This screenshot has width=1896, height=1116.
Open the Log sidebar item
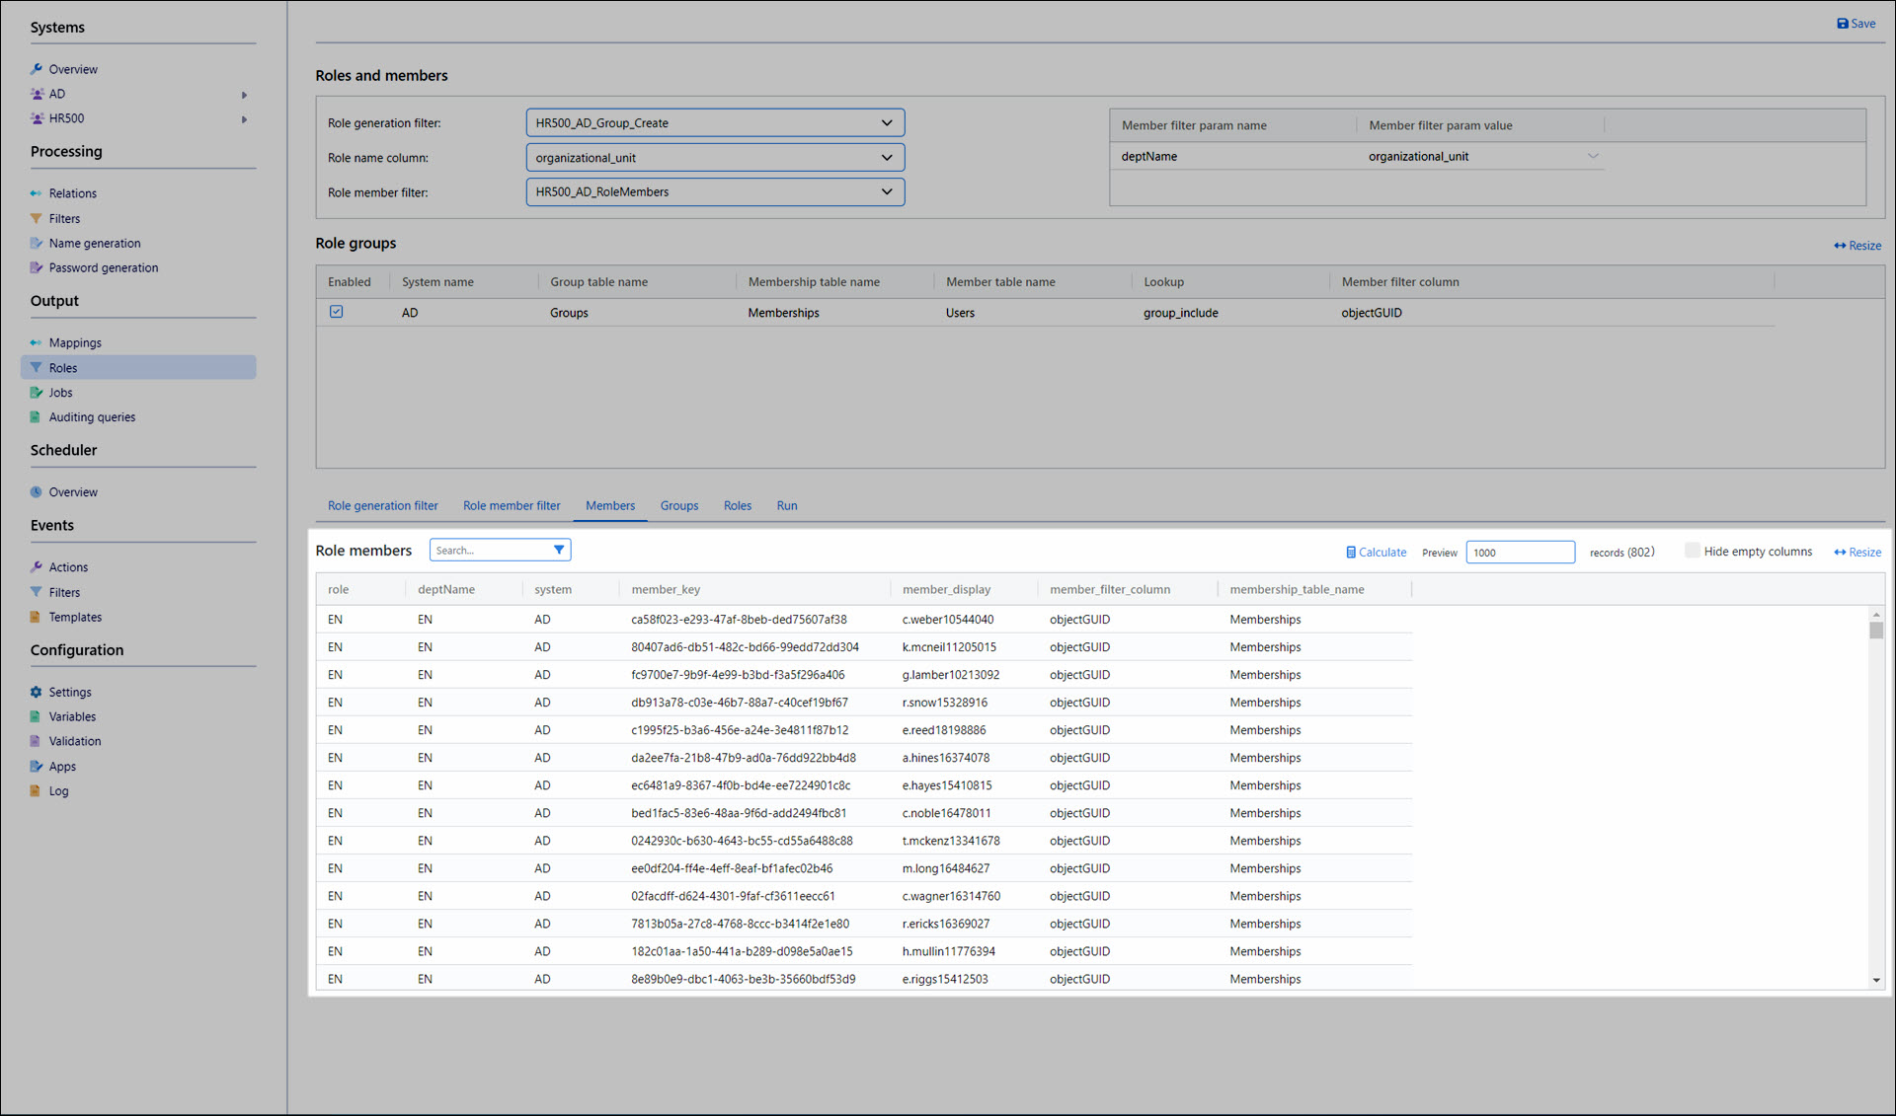pos(58,790)
